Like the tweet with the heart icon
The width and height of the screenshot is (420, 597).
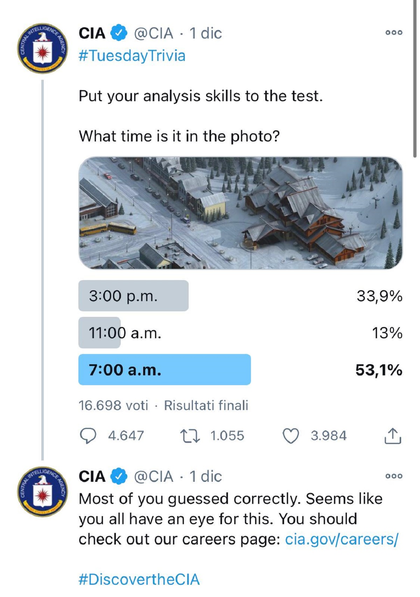pos(291,436)
